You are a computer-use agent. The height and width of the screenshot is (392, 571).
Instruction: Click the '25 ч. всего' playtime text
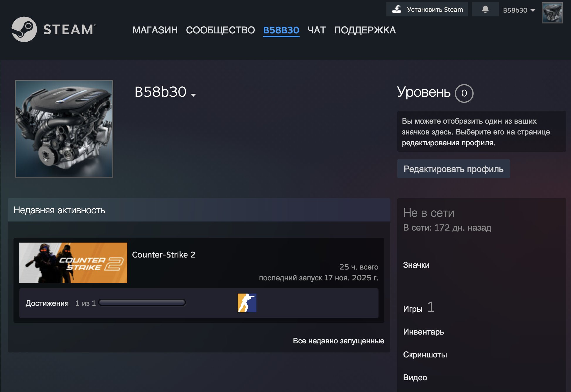click(359, 267)
